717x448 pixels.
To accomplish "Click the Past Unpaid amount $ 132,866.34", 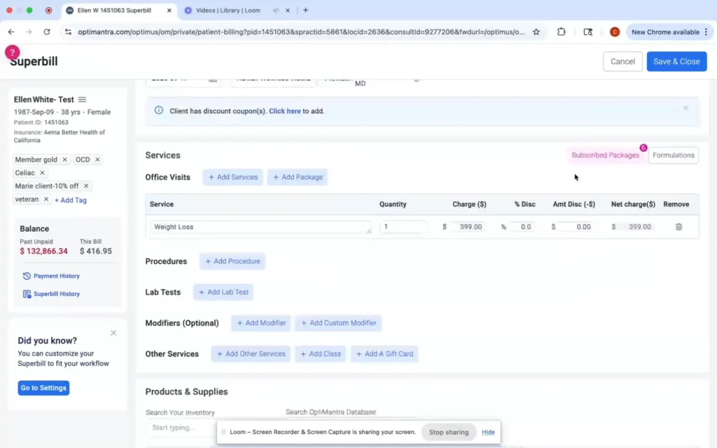I will pos(43,251).
